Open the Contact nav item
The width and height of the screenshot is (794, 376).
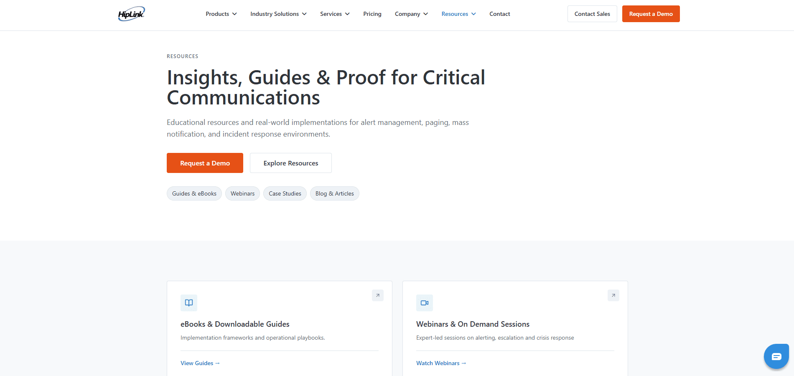click(500, 14)
